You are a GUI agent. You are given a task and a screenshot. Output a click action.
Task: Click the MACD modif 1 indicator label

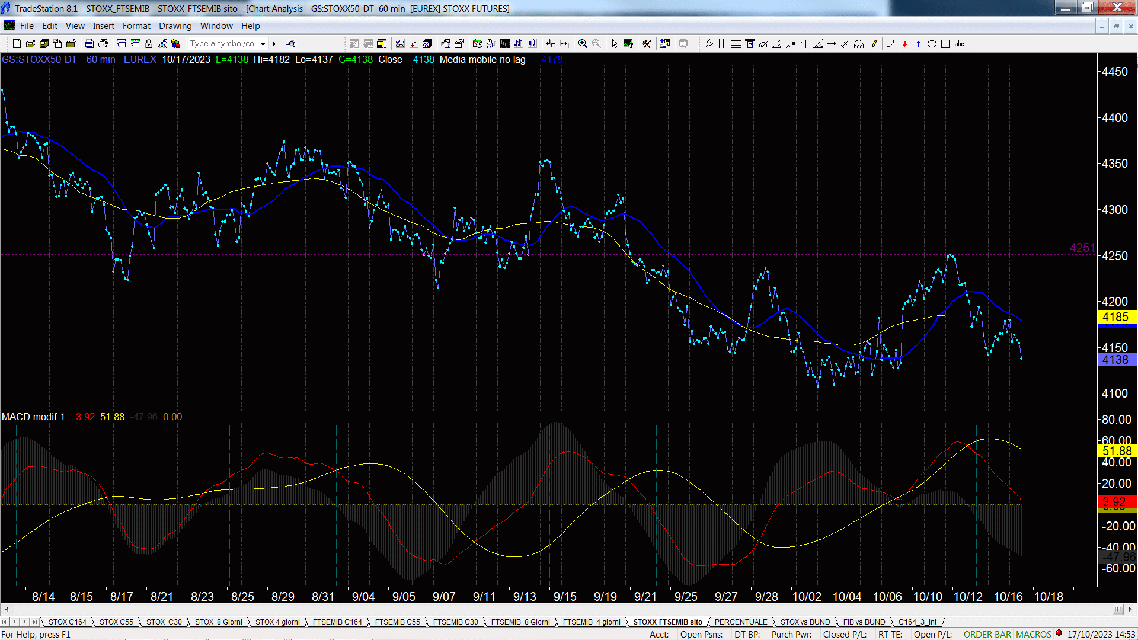click(33, 417)
